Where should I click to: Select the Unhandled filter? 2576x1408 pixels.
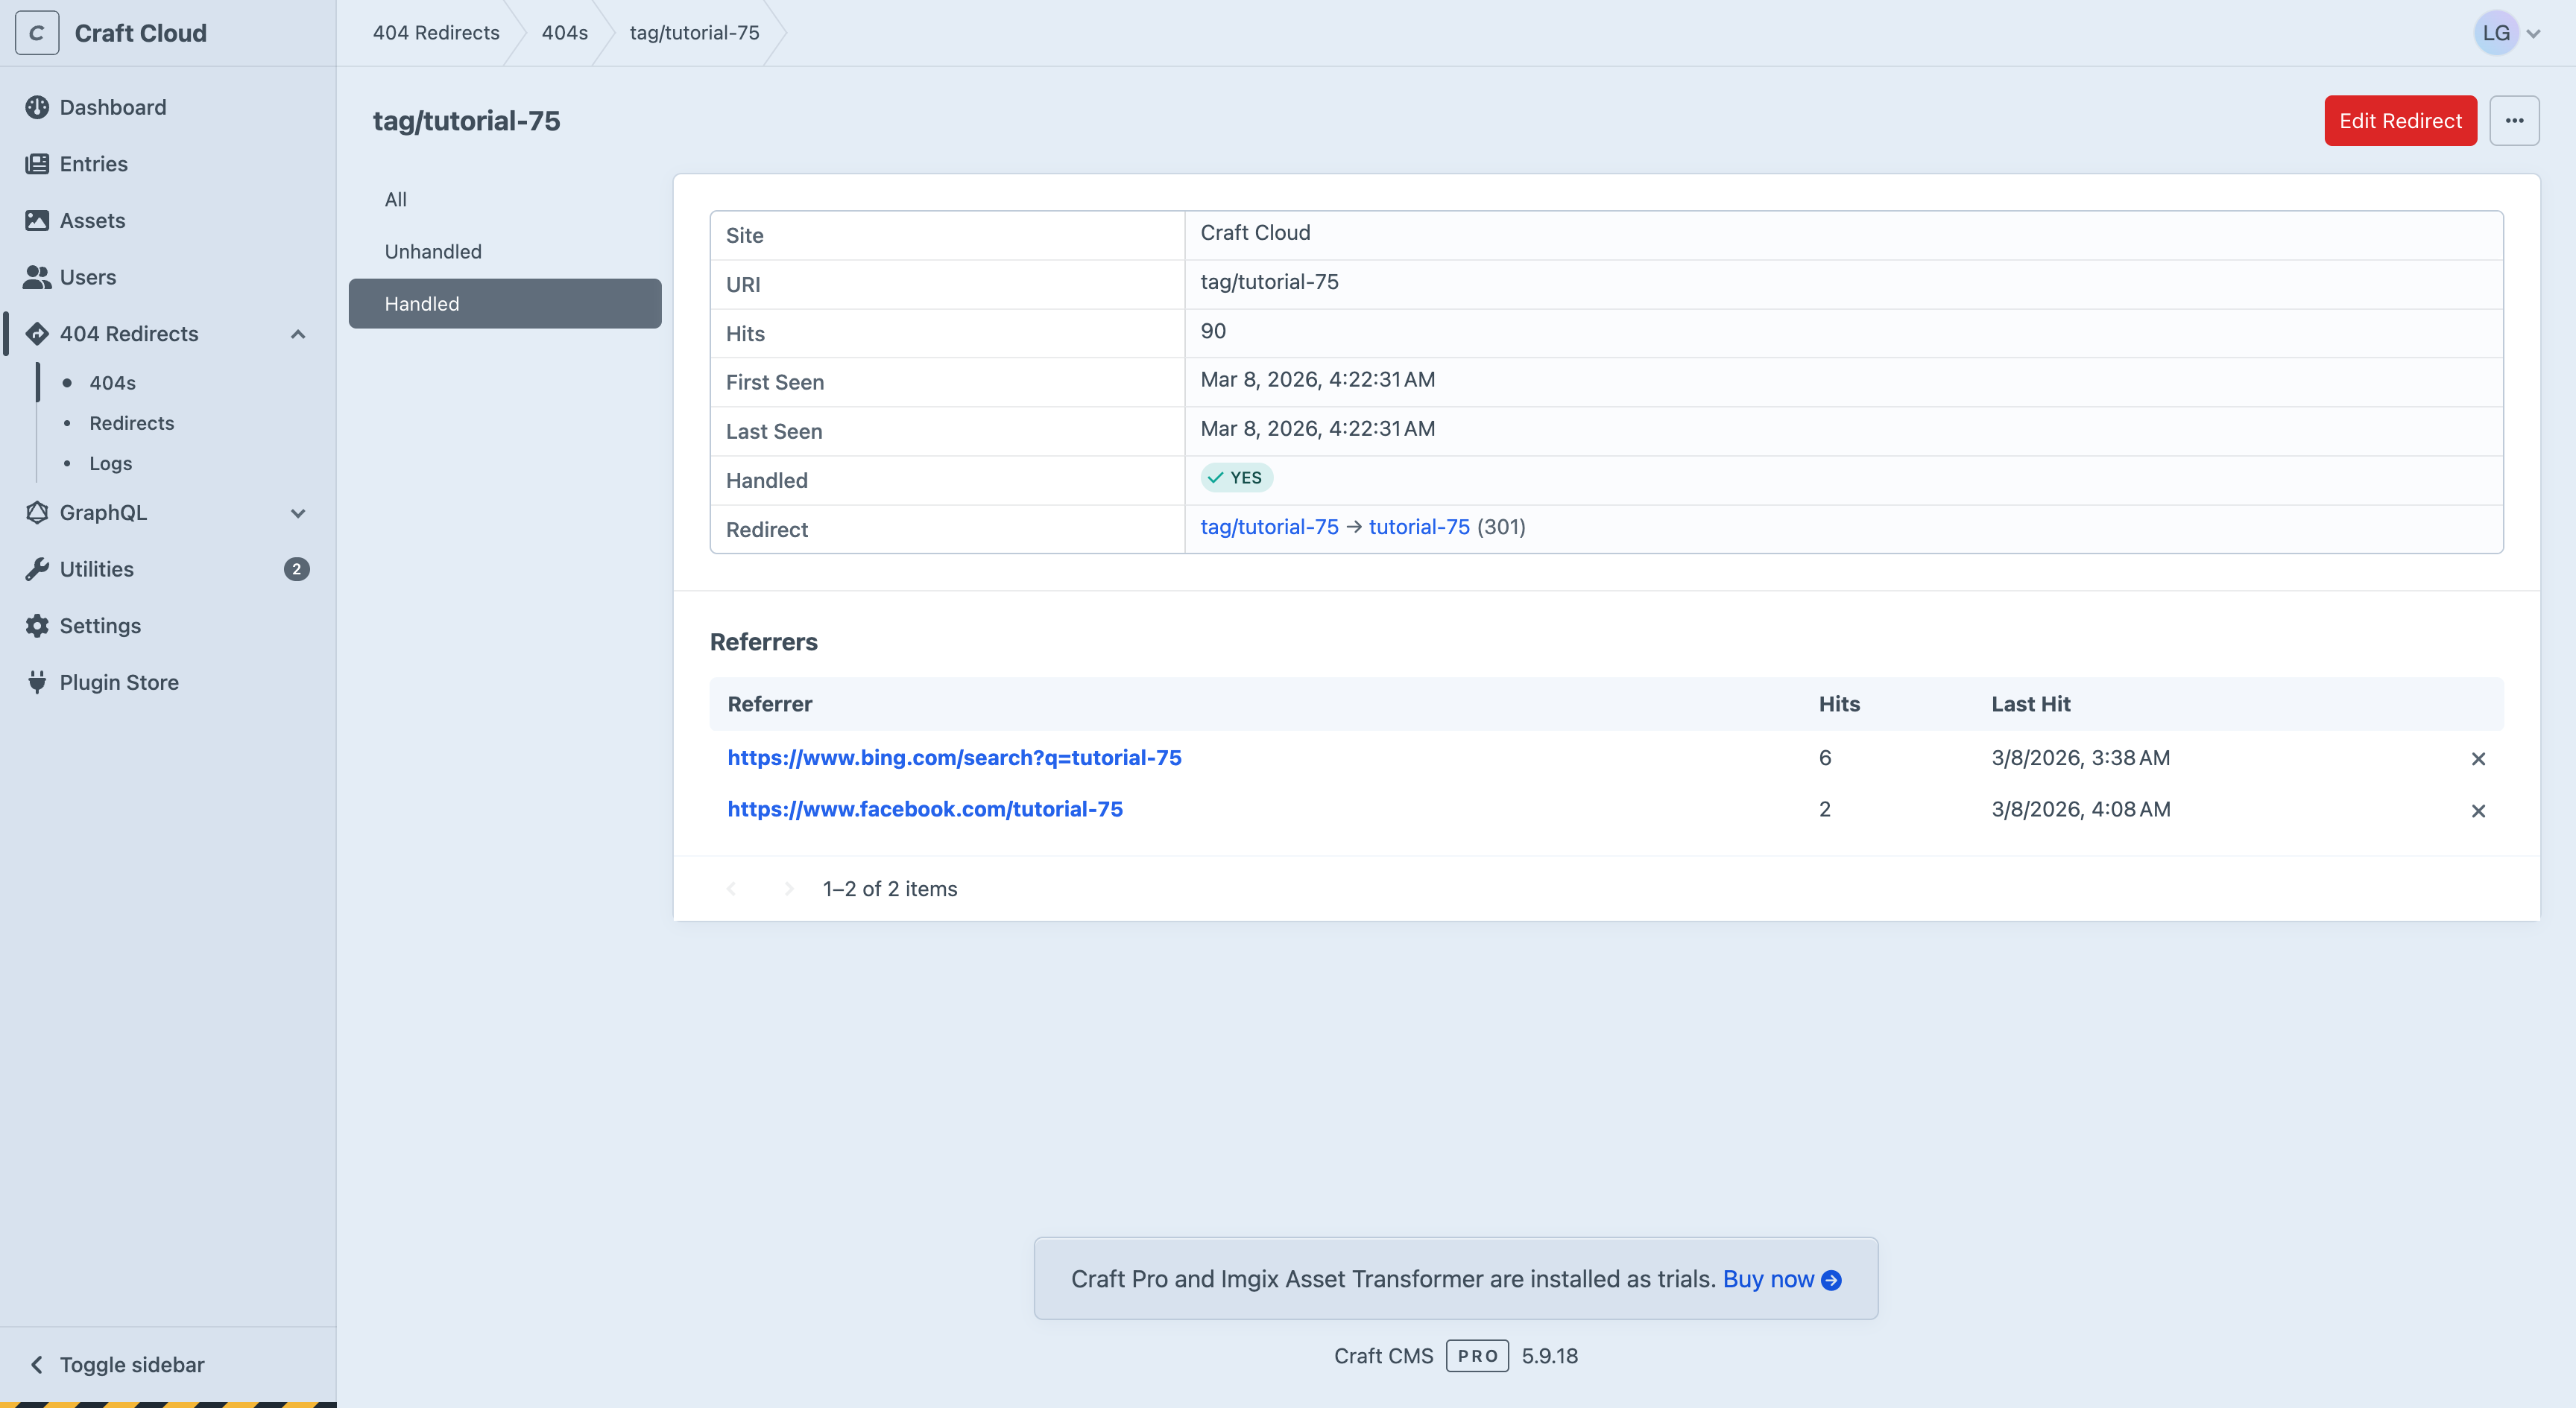click(505, 252)
